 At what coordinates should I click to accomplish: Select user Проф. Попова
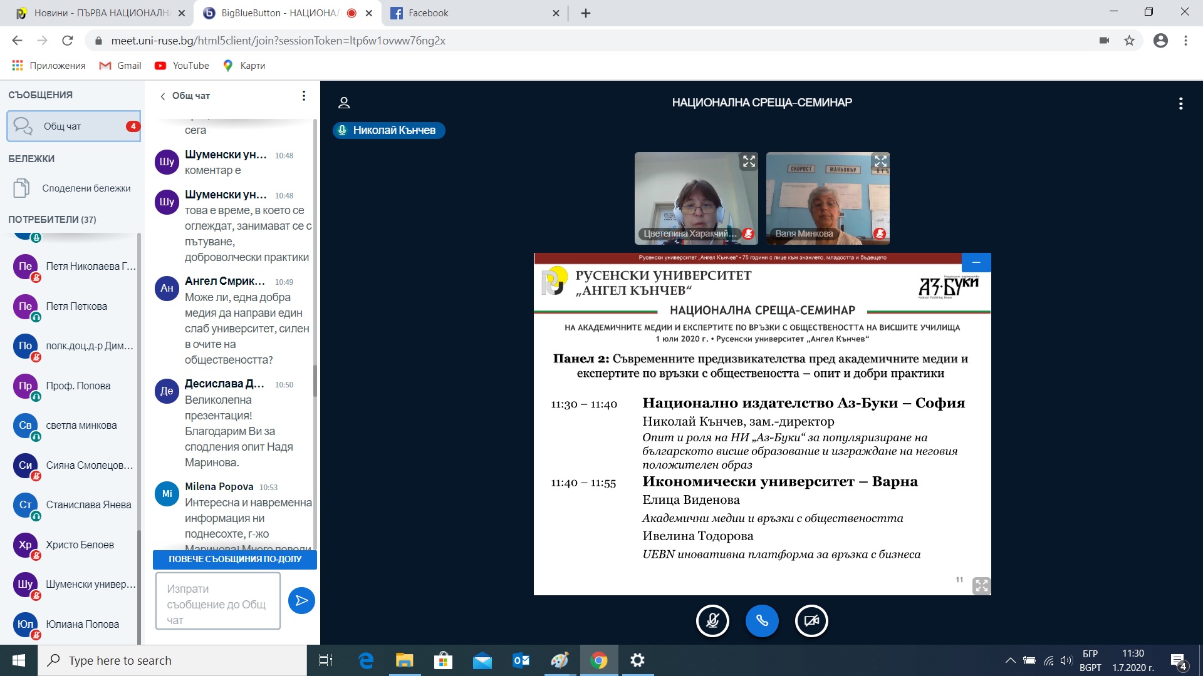(x=74, y=386)
